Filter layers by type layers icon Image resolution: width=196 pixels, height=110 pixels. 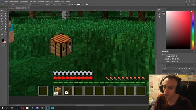click(x=184, y=68)
